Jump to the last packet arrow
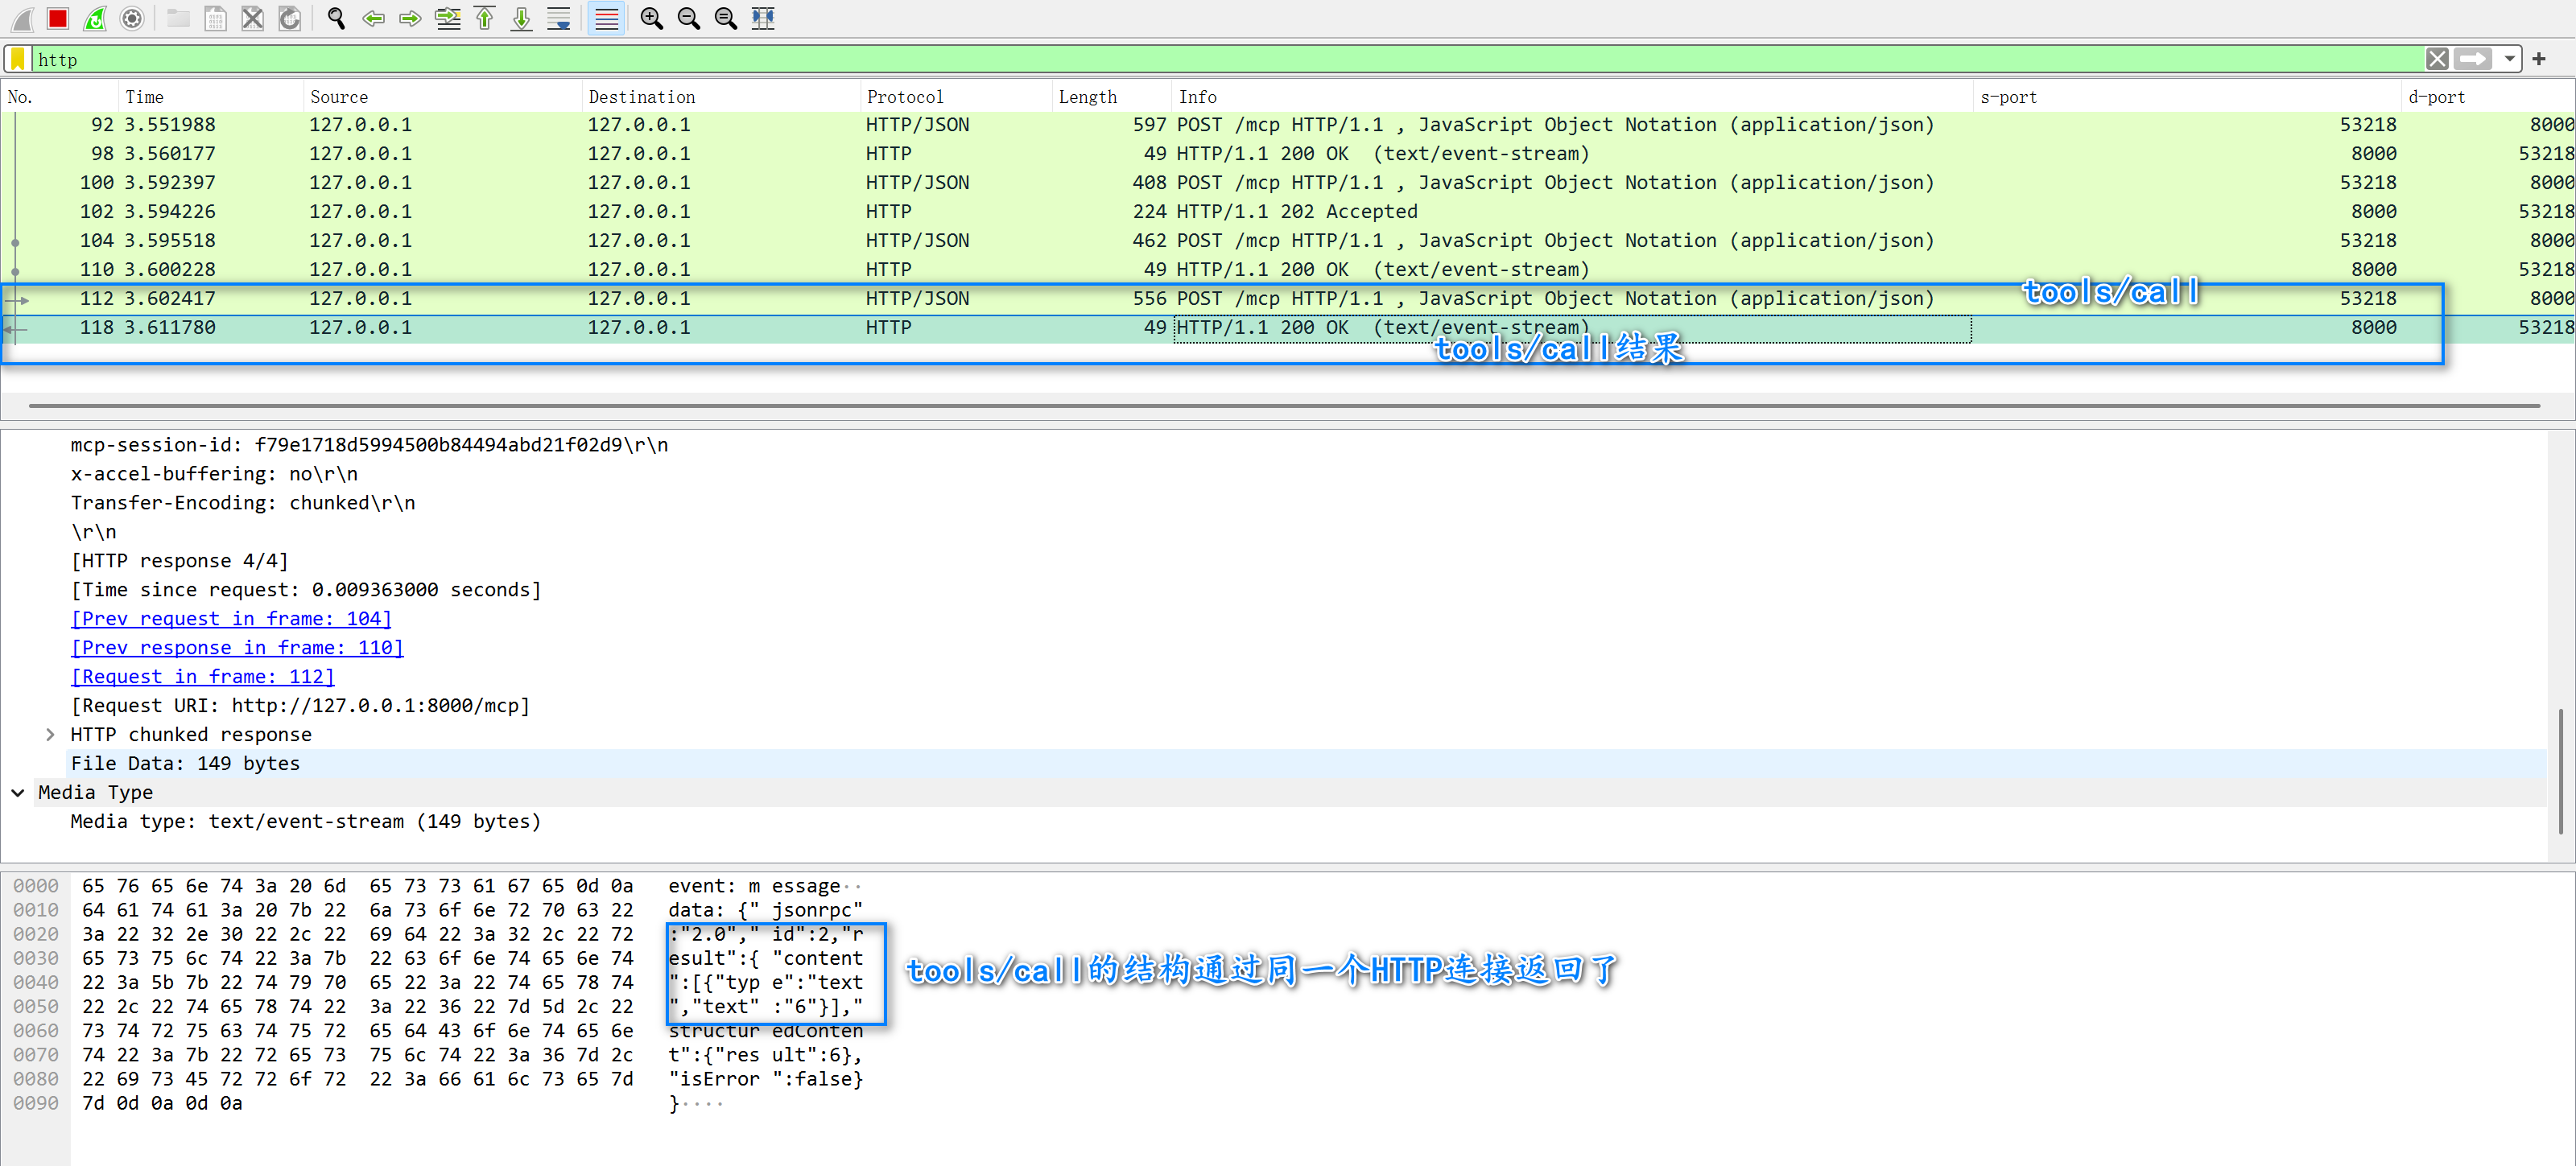 click(521, 18)
